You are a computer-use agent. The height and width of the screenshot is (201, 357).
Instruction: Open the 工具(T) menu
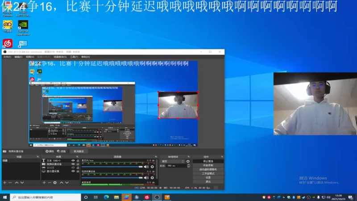(74, 57)
